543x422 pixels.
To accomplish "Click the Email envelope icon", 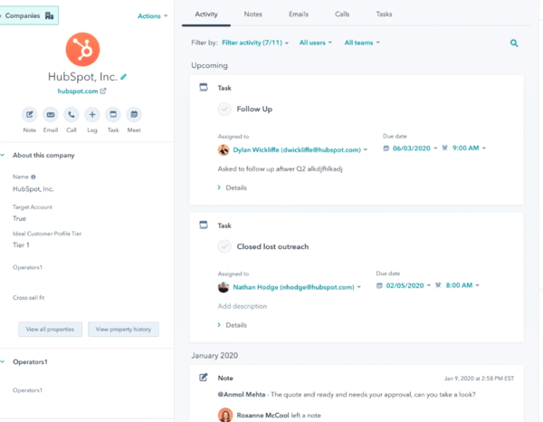I will [x=51, y=115].
